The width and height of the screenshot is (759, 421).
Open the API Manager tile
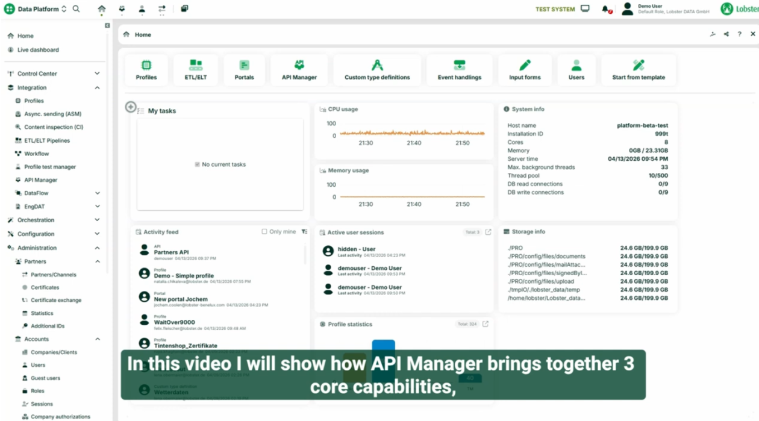pos(299,70)
